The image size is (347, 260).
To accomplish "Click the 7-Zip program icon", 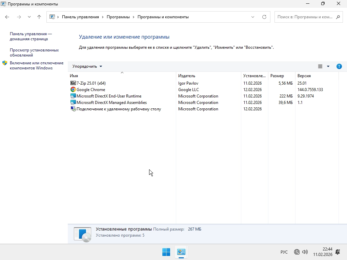I will tap(73, 83).
